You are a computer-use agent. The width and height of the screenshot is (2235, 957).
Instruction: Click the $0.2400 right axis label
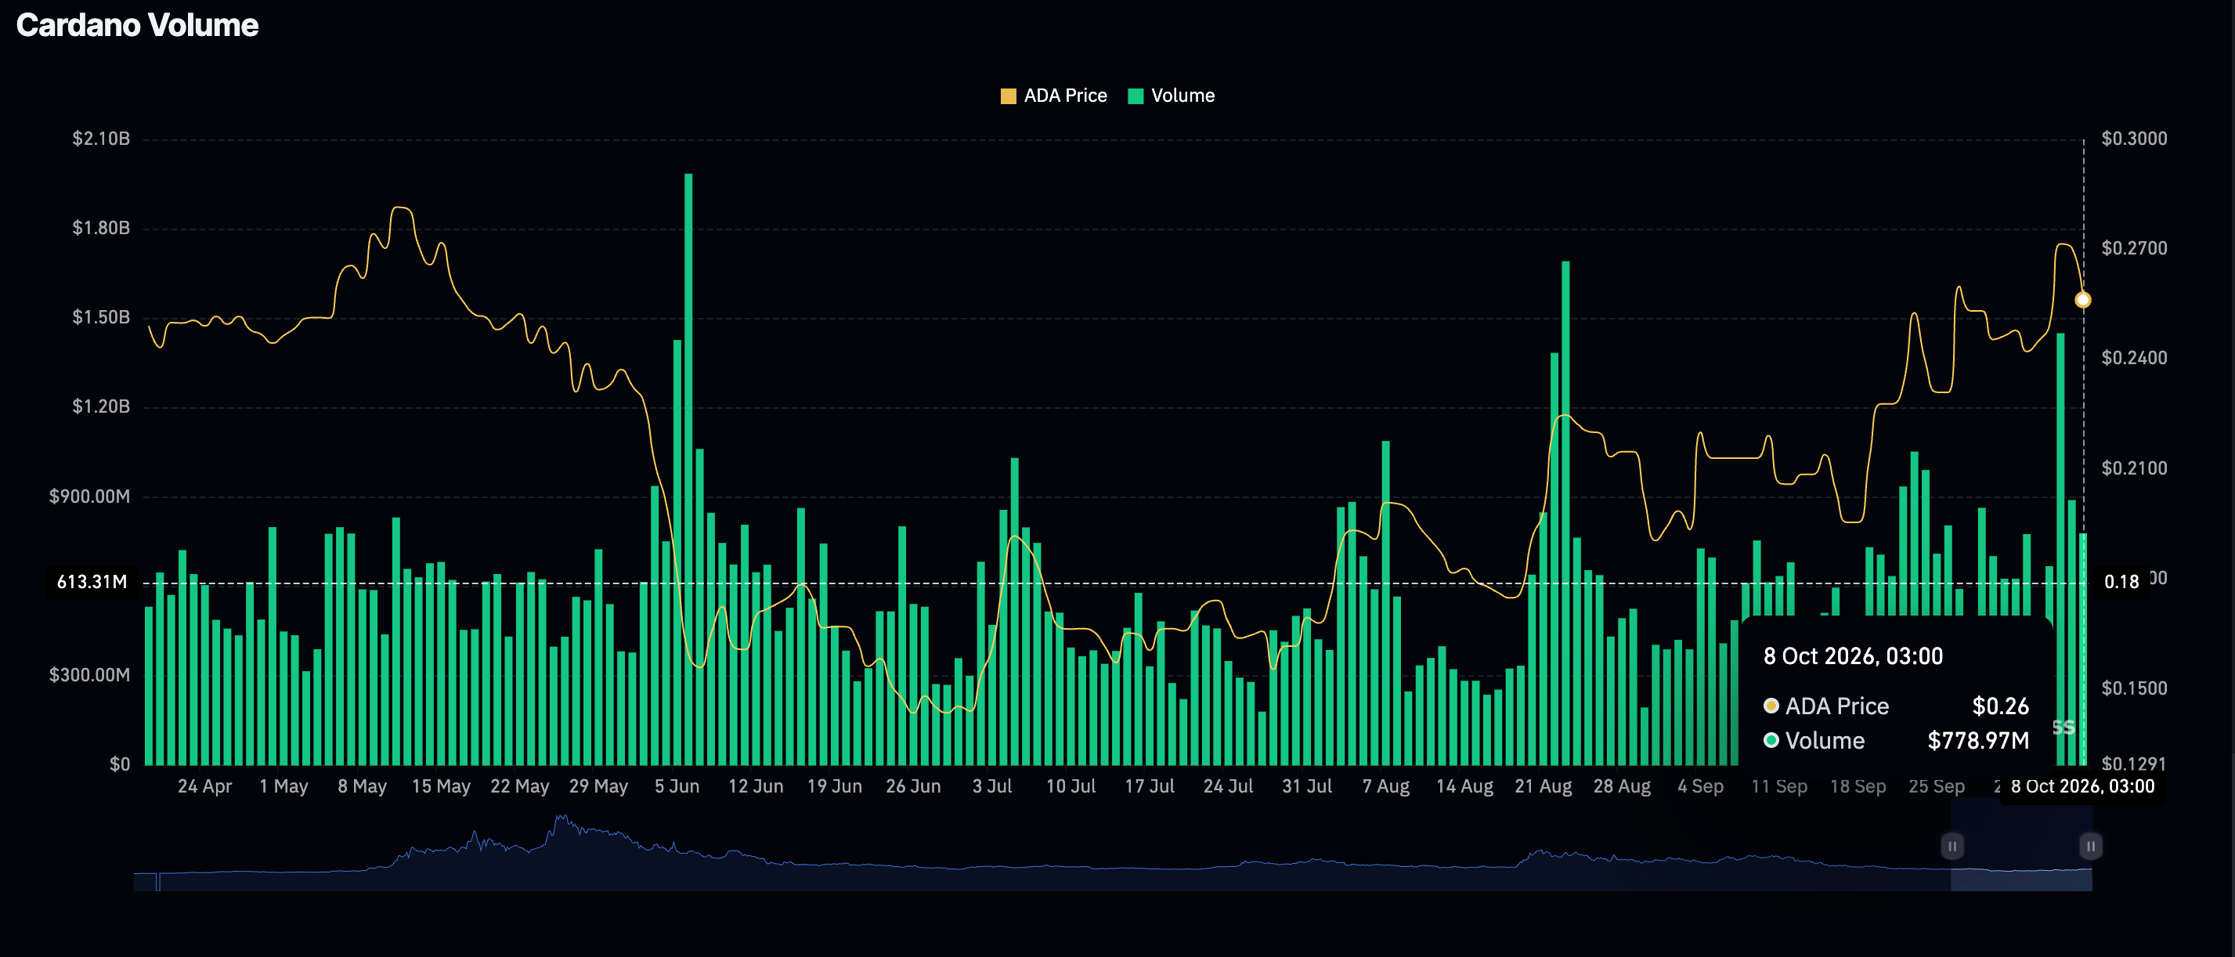point(2133,359)
